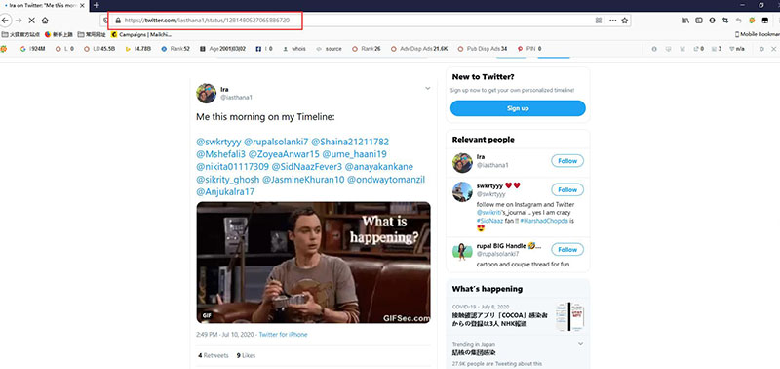Open the 'Twitter for iPhone' source link
Viewport: 780px width, 369px height.
(283, 335)
